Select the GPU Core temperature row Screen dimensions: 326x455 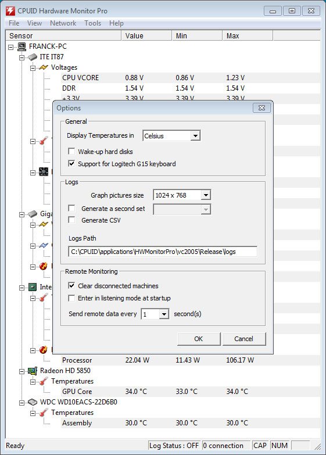(x=190, y=392)
